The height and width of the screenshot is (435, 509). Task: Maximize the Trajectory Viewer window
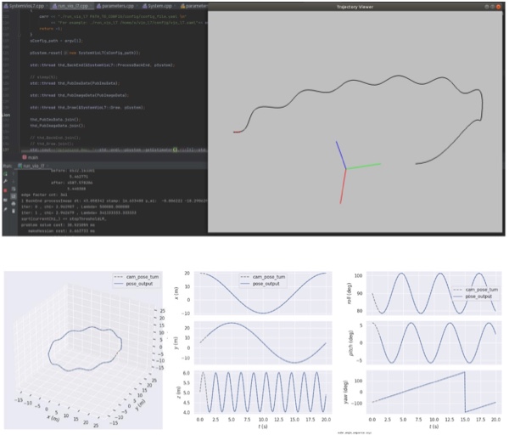[492, 7]
